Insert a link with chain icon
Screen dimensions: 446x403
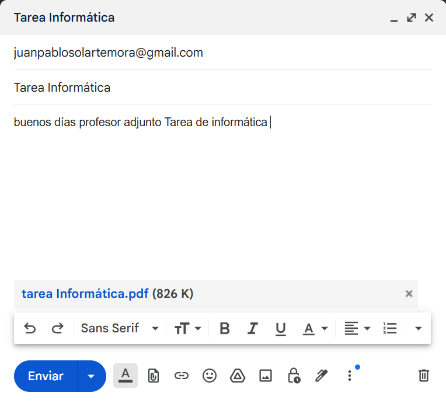pos(181,376)
